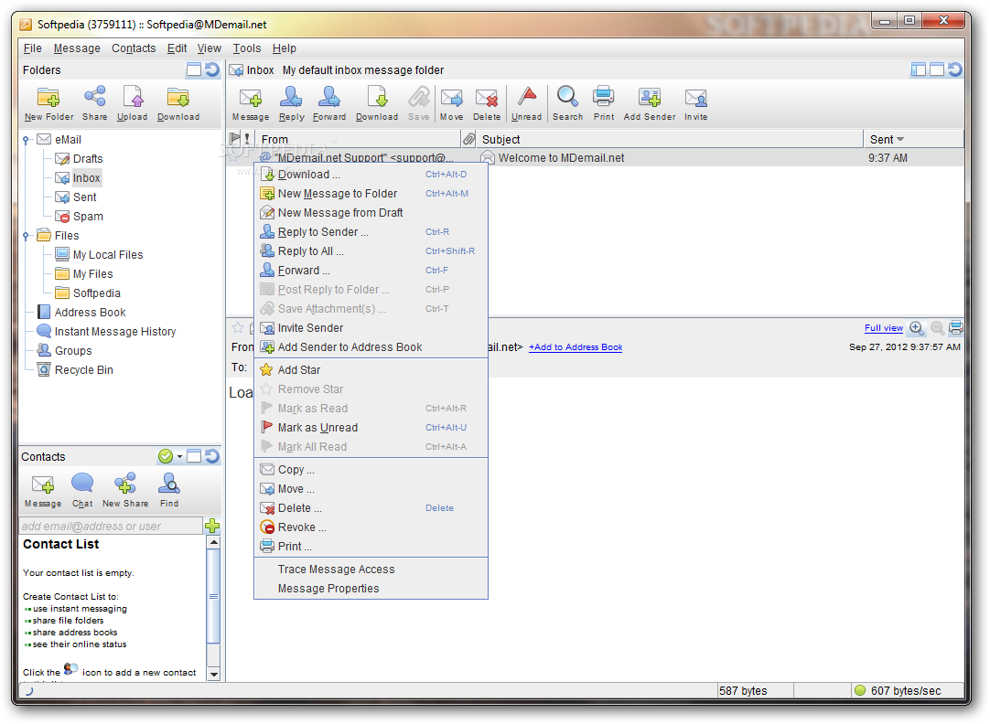The image size is (990, 724).
Task: Refresh the Contacts panel
Action: [x=213, y=456]
